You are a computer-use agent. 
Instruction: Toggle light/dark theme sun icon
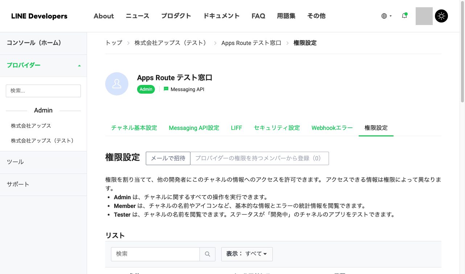[441, 16]
